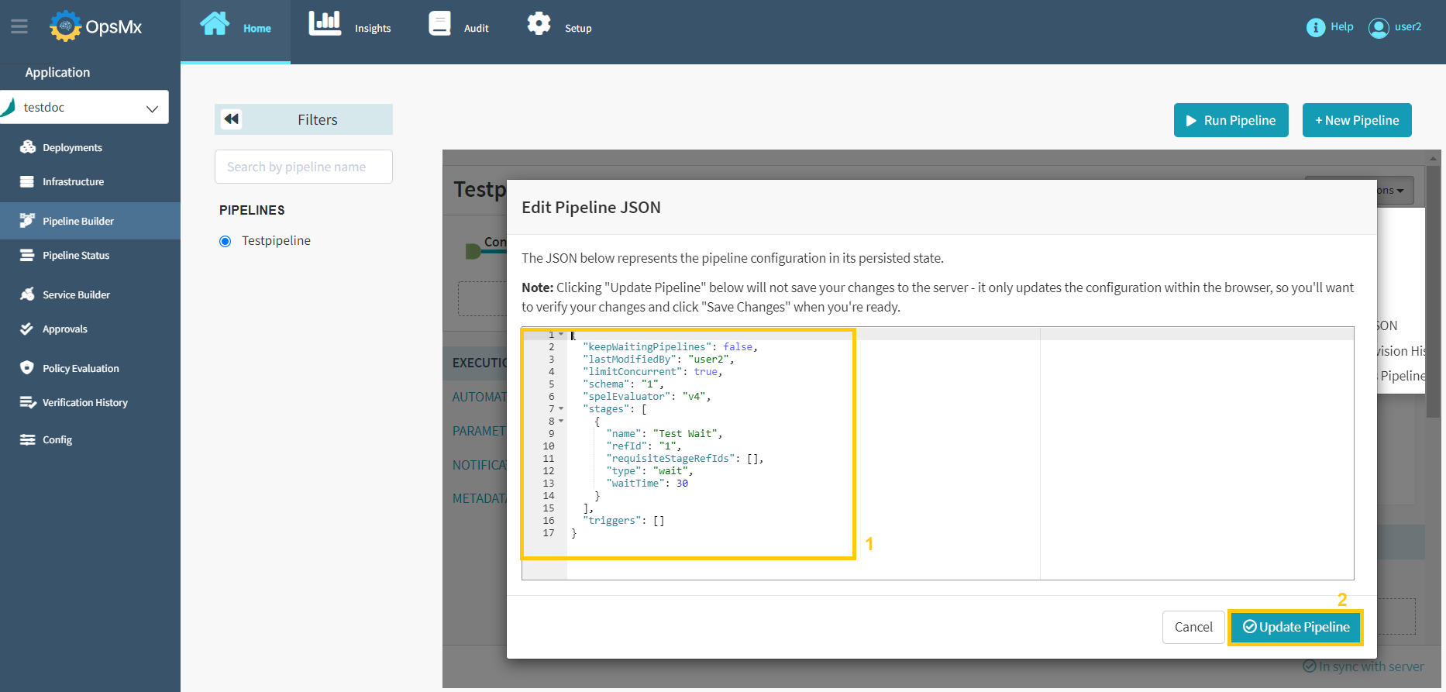Open the user2 profile icon
This screenshot has height=692, width=1446.
[x=1379, y=28]
